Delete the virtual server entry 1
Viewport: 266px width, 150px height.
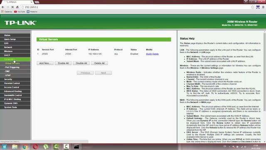[155, 54]
